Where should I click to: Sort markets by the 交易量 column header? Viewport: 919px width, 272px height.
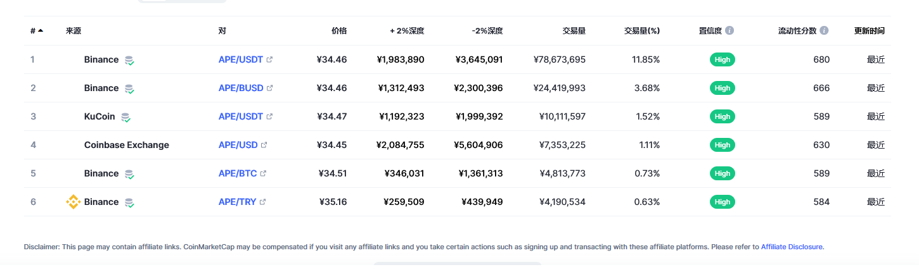(x=574, y=30)
